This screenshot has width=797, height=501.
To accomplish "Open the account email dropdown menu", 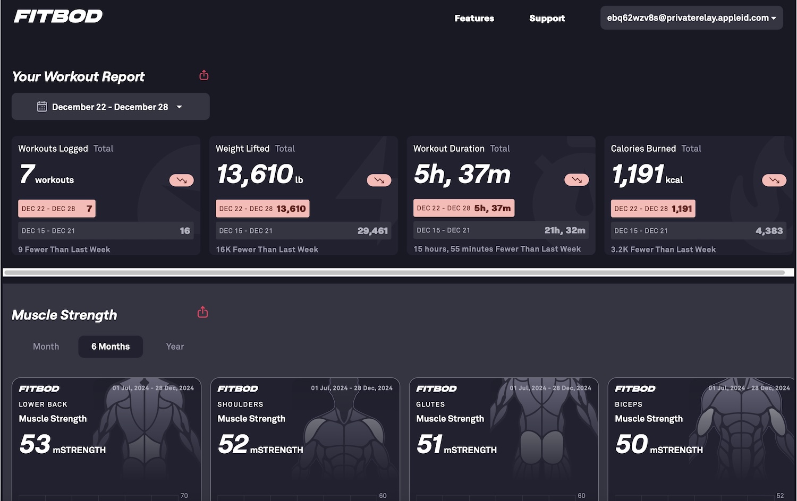I will click(692, 18).
